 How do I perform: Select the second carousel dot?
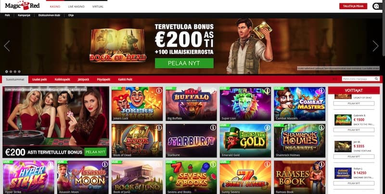point(11,72)
